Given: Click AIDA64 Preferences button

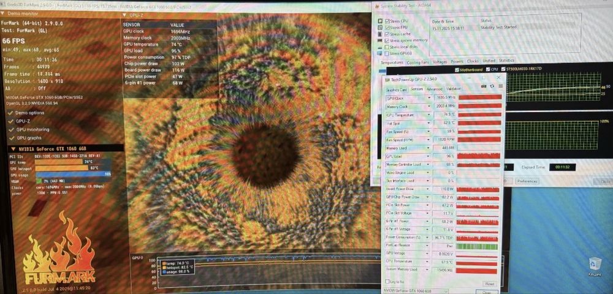Looking at the screenshot, I should [x=527, y=181].
